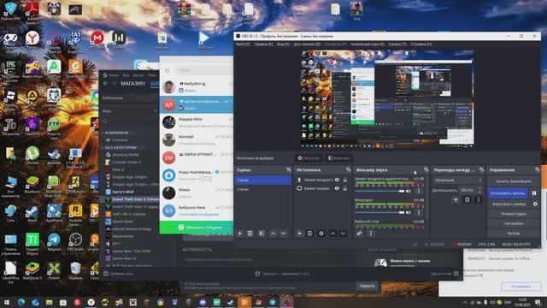This screenshot has height=308, width=547.
Task: Add transition with plus icon
Action: 456,199
